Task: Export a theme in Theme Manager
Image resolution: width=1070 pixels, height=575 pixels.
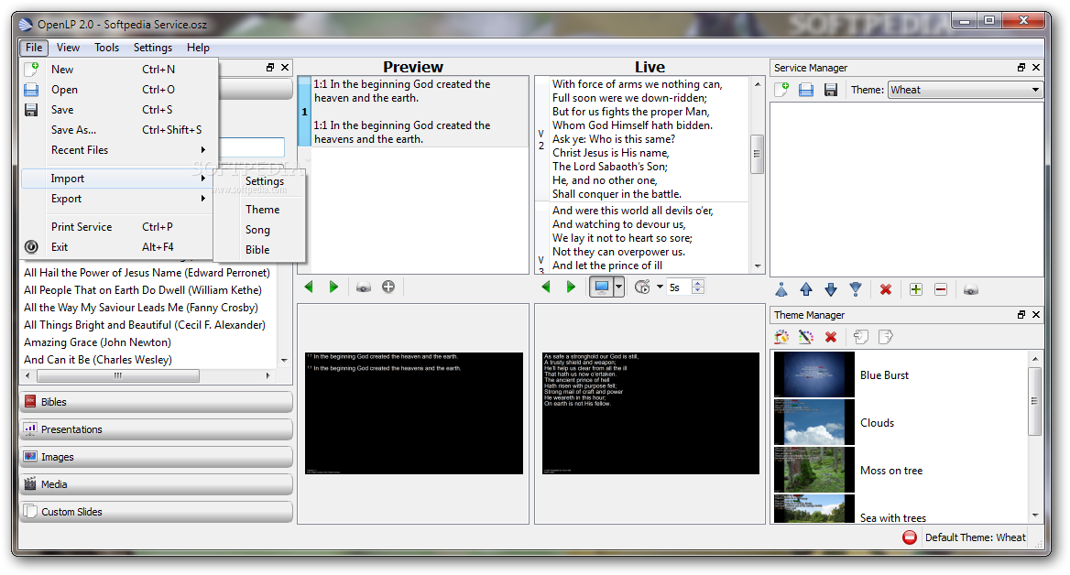Action: click(x=886, y=337)
